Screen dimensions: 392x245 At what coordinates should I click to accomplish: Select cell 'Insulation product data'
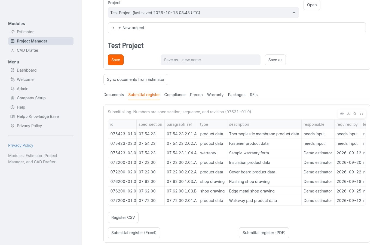(x=264, y=163)
